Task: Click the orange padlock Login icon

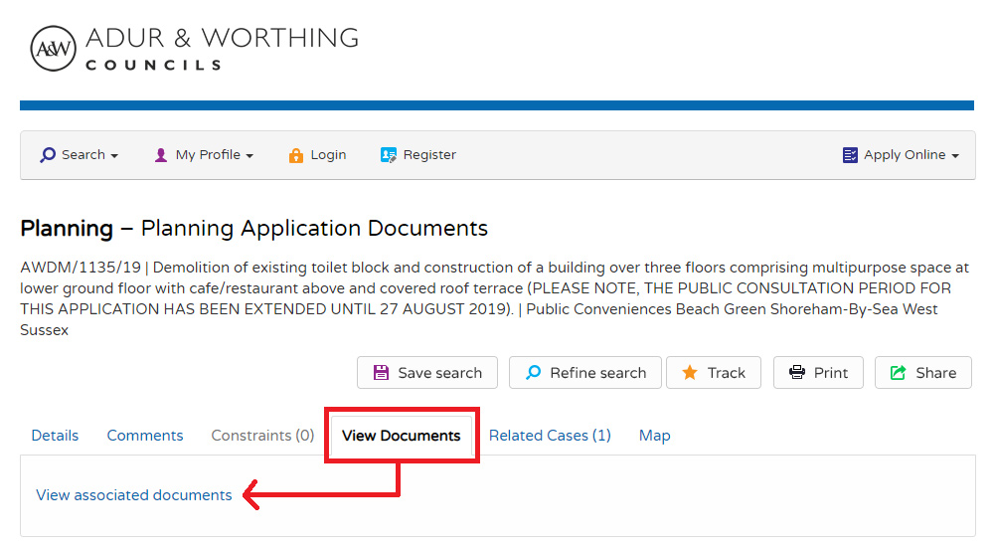Action: click(x=295, y=155)
